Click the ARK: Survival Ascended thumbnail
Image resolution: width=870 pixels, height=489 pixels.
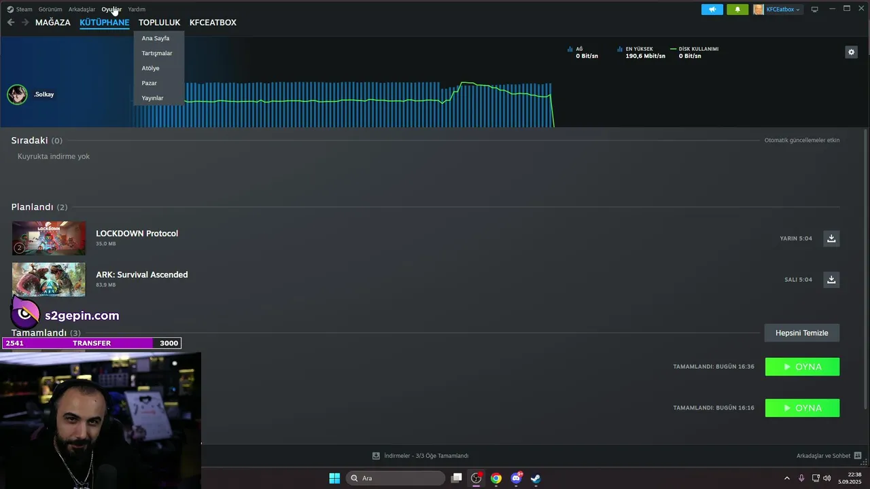tap(49, 280)
